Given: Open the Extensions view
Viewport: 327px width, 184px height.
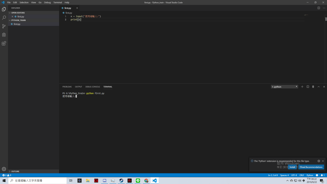Looking at the screenshot, I should [4, 43].
